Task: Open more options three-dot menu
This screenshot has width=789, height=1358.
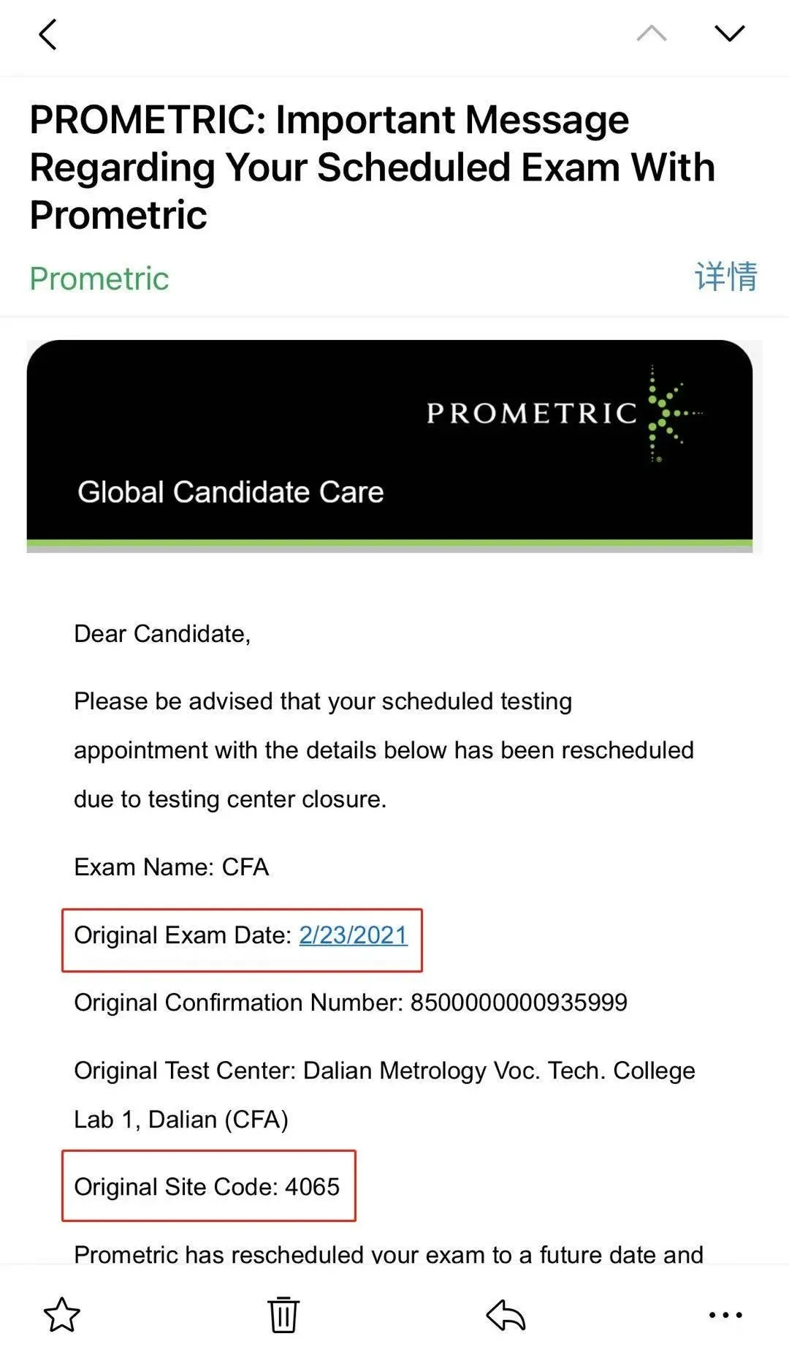Action: pyautogui.click(x=725, y=1315)
